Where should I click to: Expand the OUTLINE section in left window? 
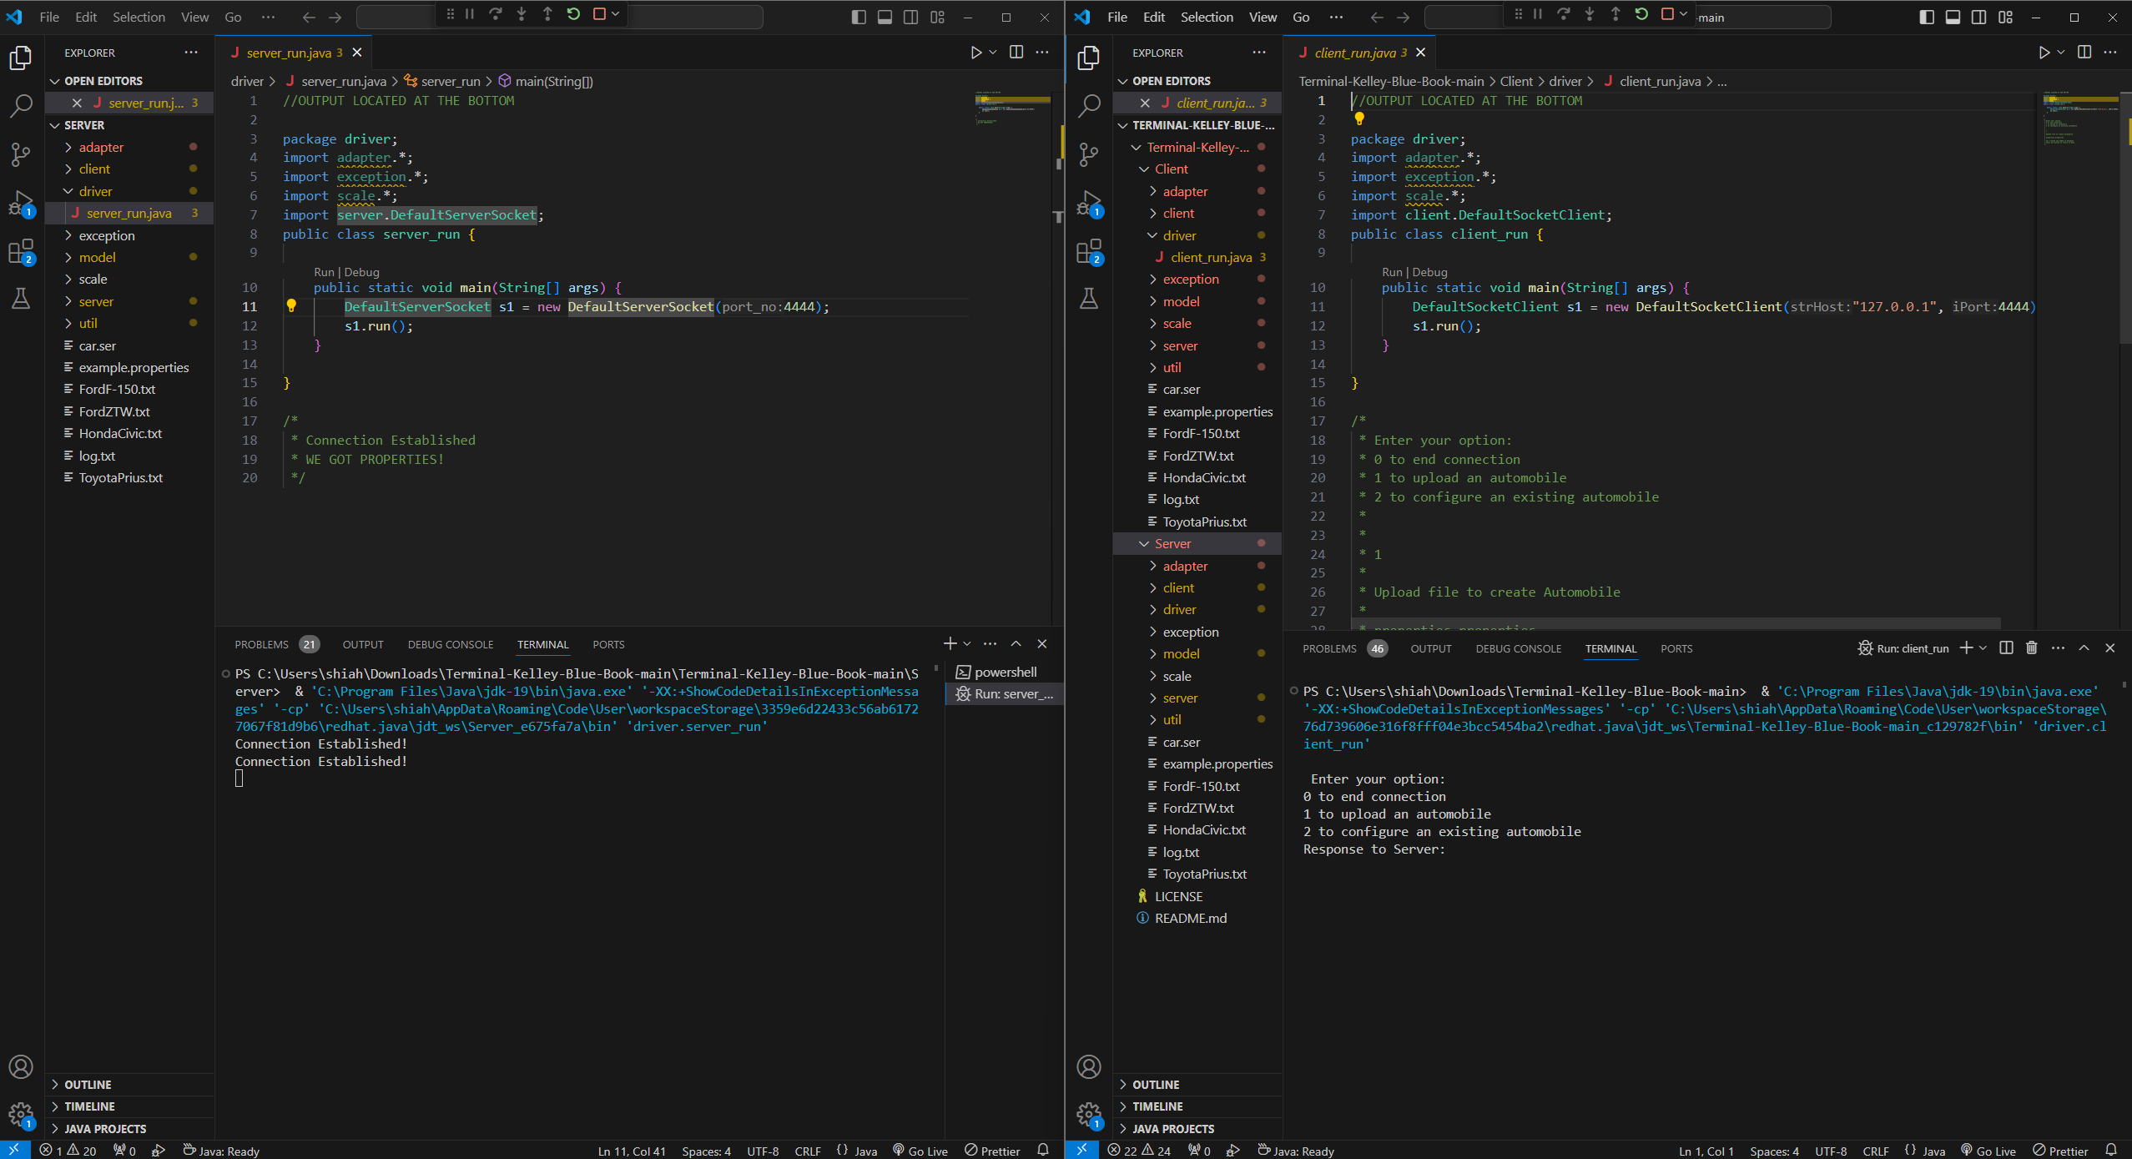pyautogui.click(x=87, y=1085)
